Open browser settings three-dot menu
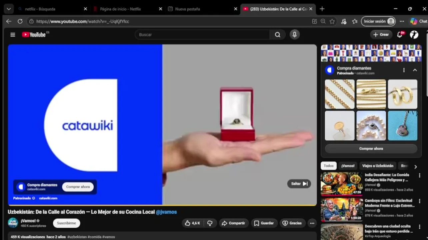Viewport: 428px width, 240px height. (402, 21)
